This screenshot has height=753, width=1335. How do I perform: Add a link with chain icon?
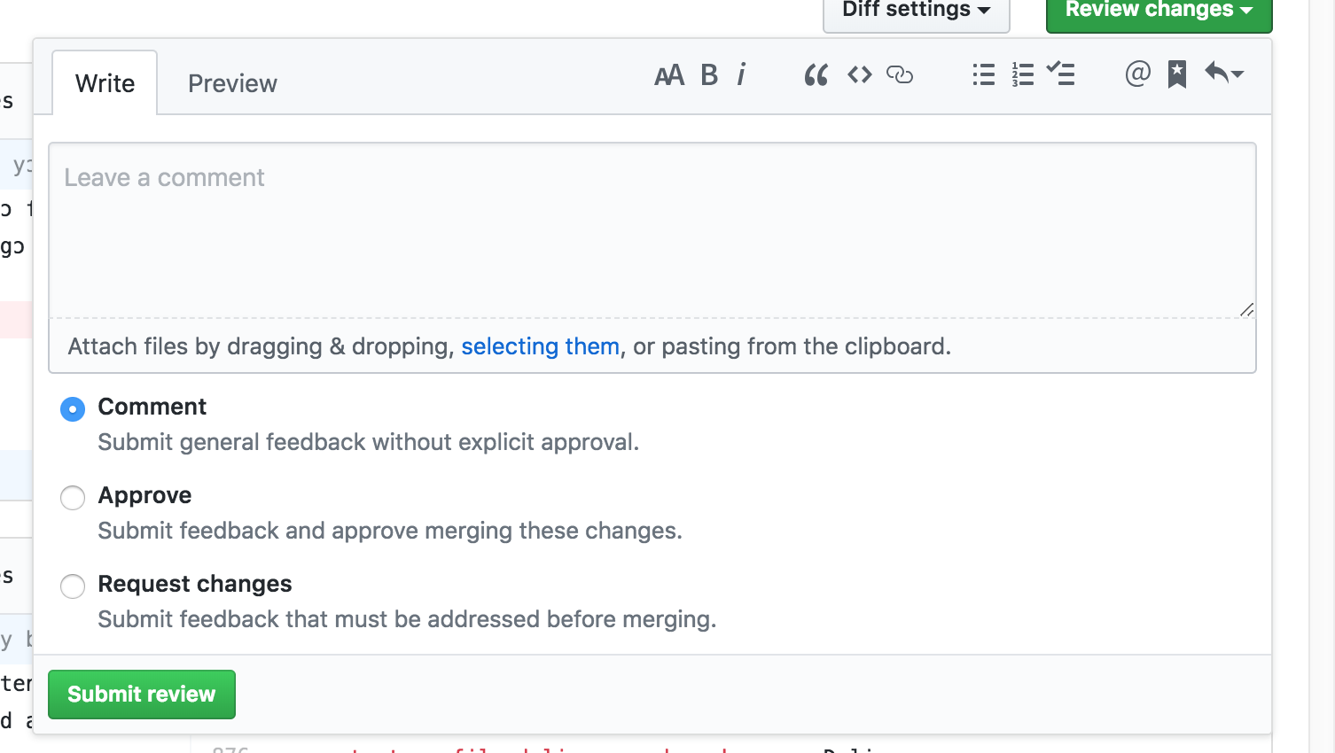point(900,75)
